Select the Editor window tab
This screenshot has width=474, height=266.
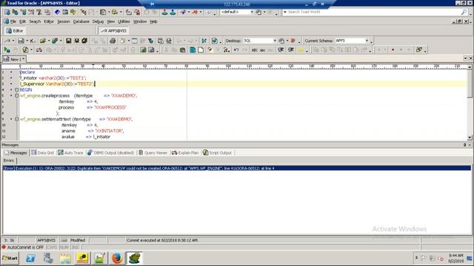(x=15, y=31)
